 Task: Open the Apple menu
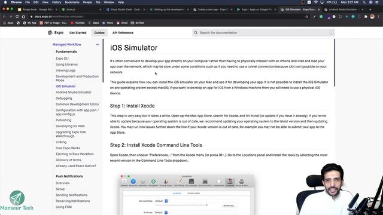pos(5,2)
